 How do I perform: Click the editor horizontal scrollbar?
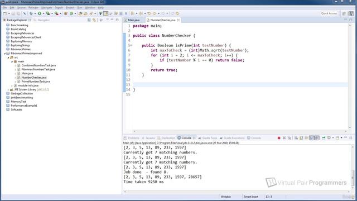(x=240, y=131)
